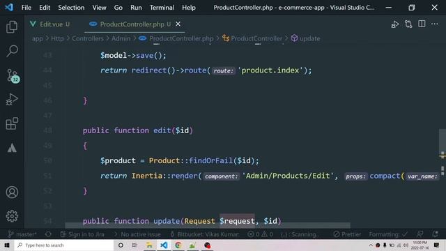Open the View menu
Viewport: 446px width, 251px height.
coord(99,8)
